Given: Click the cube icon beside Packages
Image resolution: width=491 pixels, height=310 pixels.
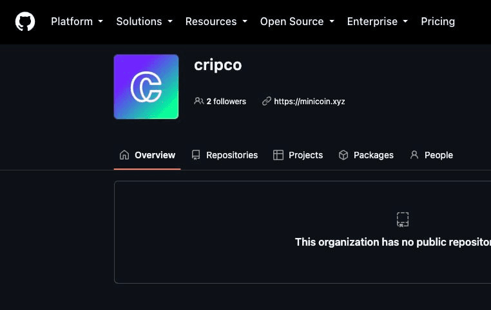Looking at the screenshot, I should point(343,155).
